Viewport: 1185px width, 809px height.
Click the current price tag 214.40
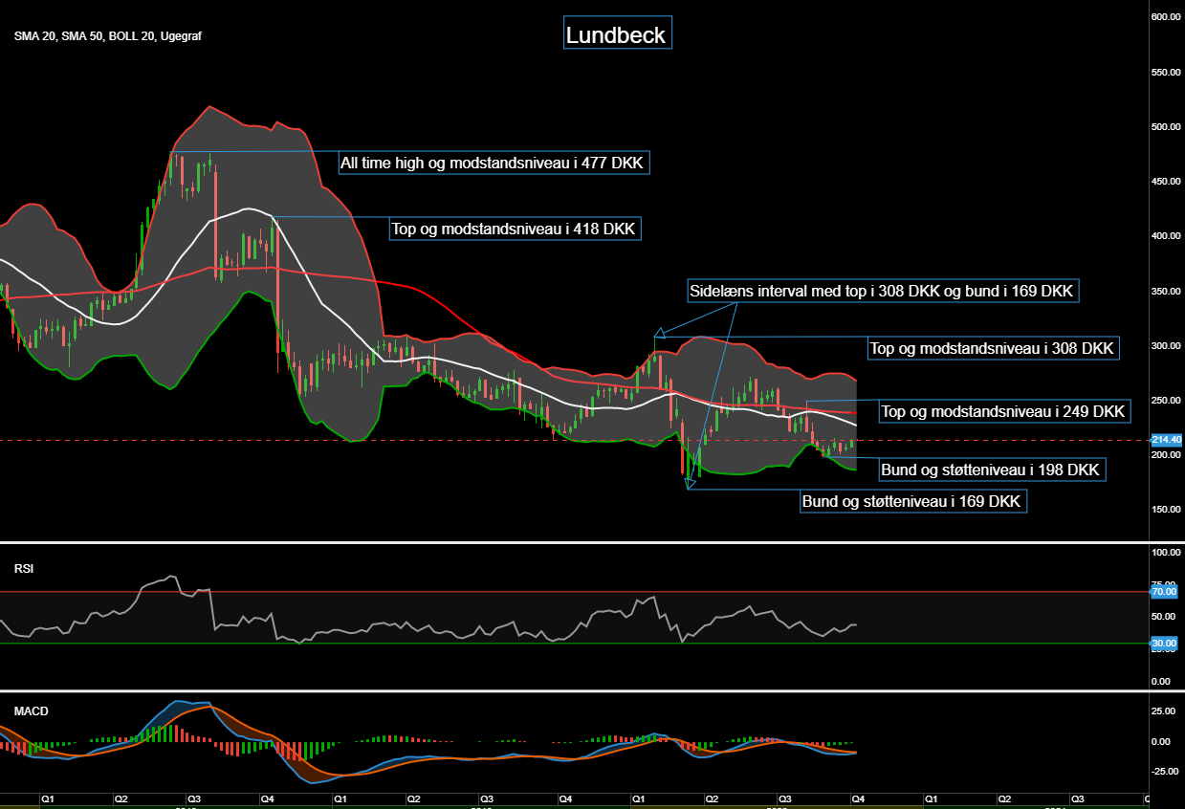1166,440
